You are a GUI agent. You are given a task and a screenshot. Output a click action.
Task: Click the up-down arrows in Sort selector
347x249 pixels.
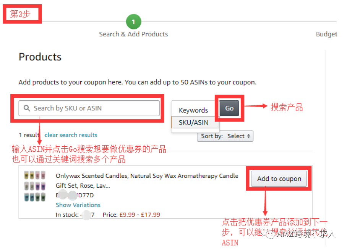click(x=248, y=136)
